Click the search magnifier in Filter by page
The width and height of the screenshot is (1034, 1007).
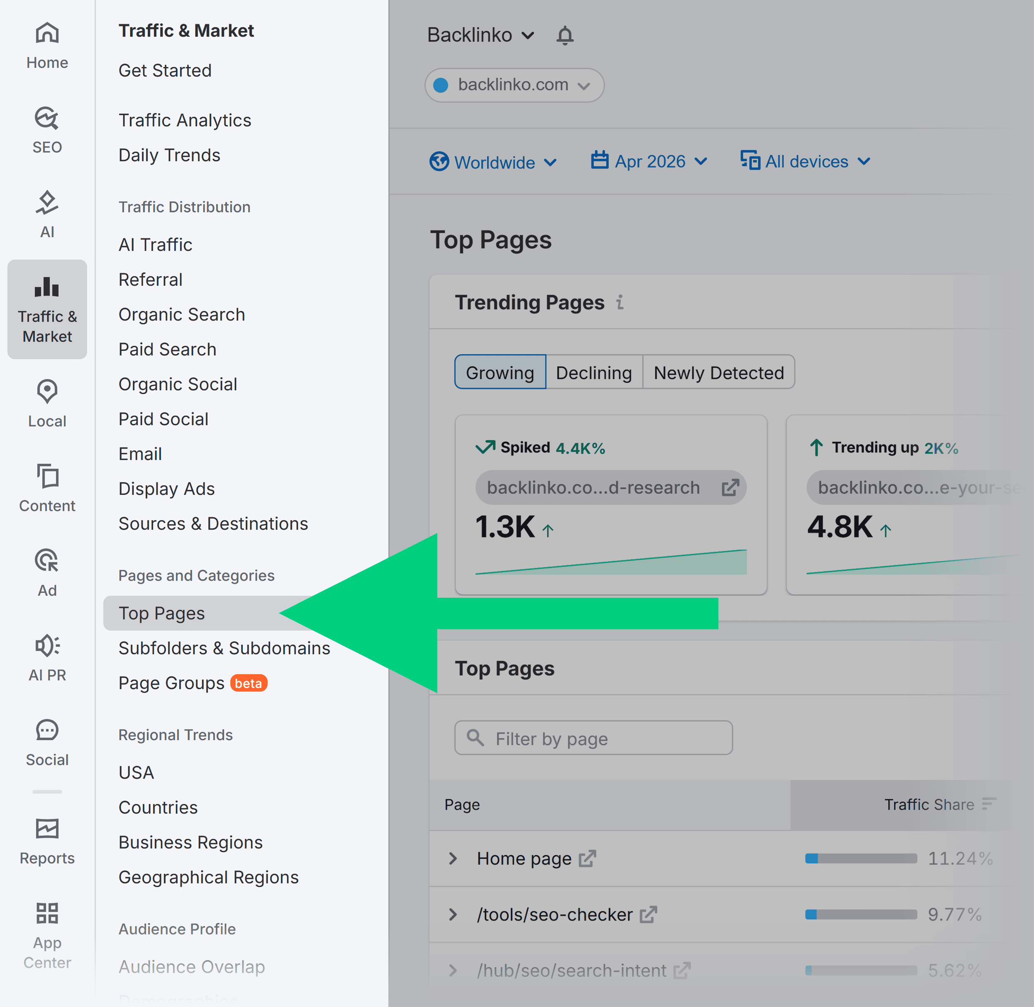475,737
